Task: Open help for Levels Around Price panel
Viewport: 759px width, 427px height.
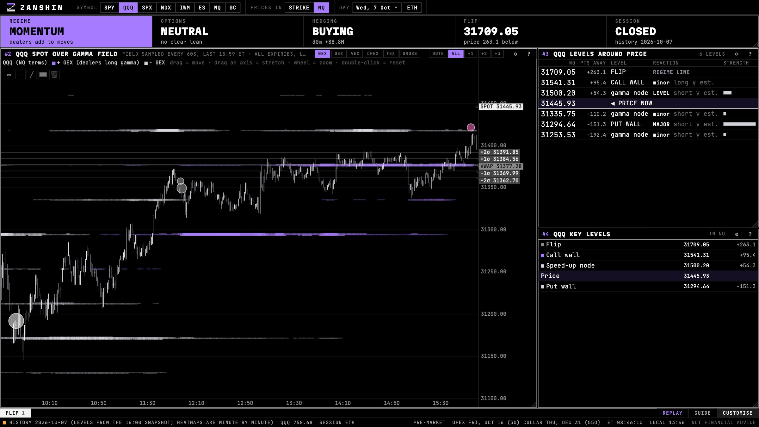Action: tap(750, 54)
